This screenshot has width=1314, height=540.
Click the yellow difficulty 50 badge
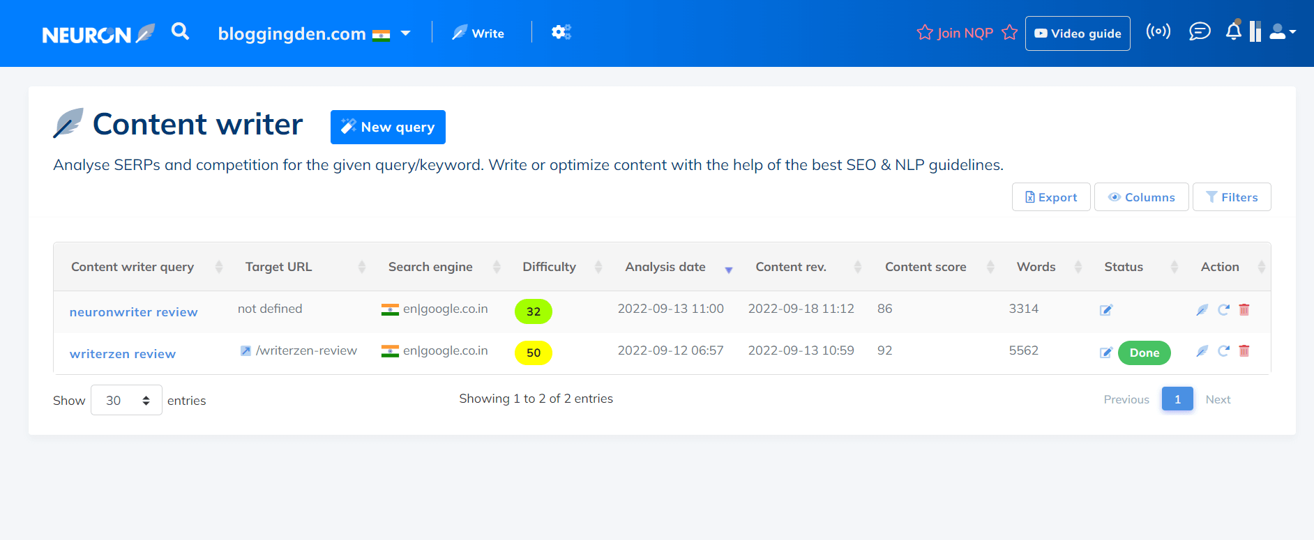point(533,353)
